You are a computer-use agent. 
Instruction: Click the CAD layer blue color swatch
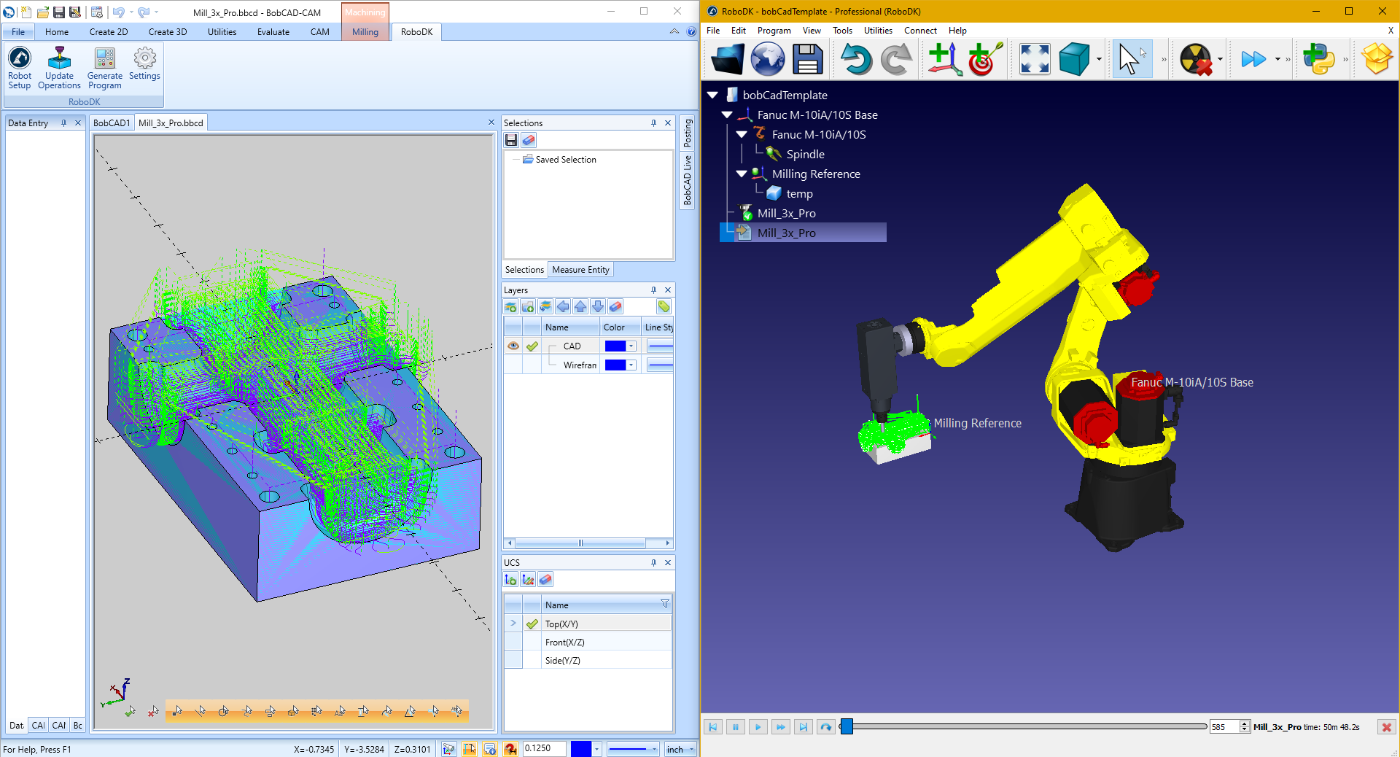tap(615, 346)
